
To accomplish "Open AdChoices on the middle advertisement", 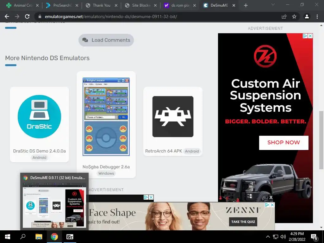I will pos(146,197).
